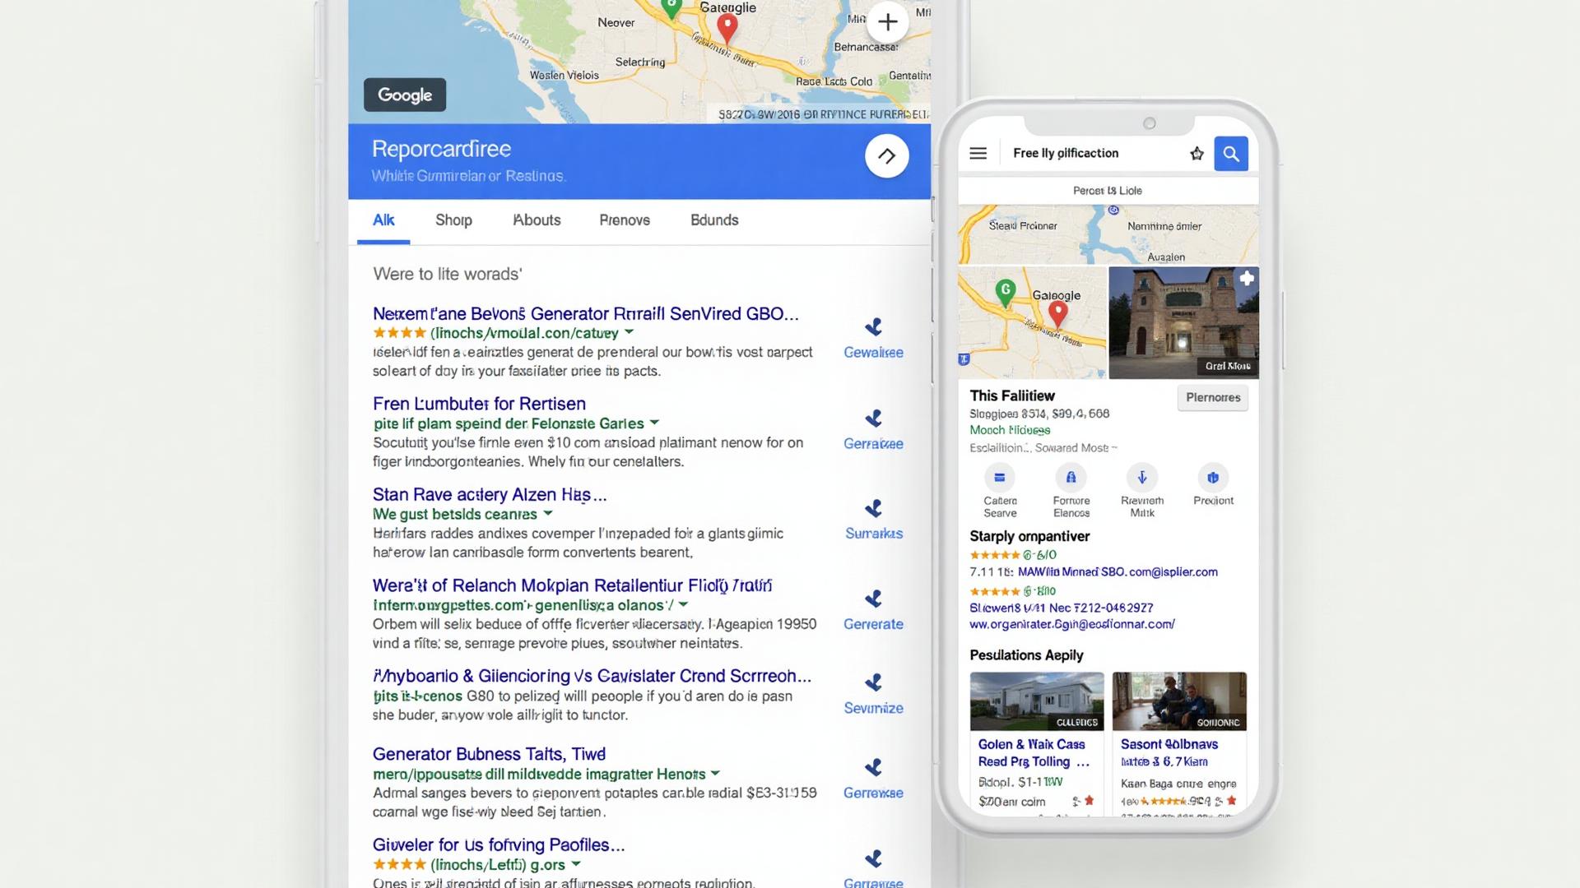Click the Google logo on the map
This screenshot has width=1580, height=888.
click(x=404, y=95)
